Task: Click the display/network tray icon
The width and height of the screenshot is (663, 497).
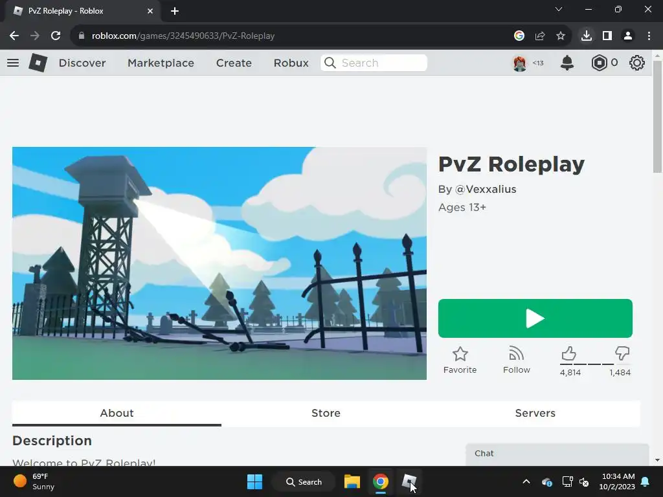Action: point(567,481)
